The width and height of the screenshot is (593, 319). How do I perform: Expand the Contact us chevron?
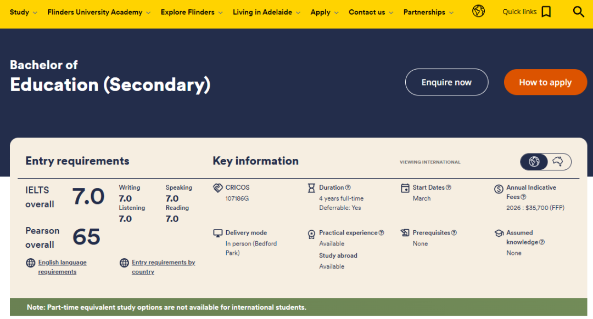391,13
